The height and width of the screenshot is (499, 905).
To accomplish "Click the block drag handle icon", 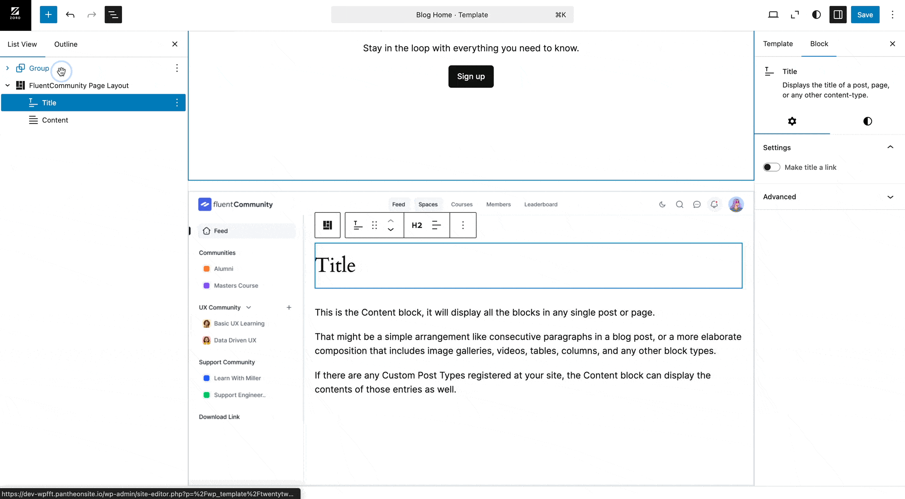I will (374, 226).
